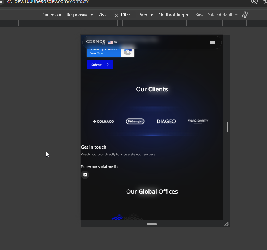Screen dimensions: 267x250
Task: Open the hamburger menu icon
Action: pos(212,42)
